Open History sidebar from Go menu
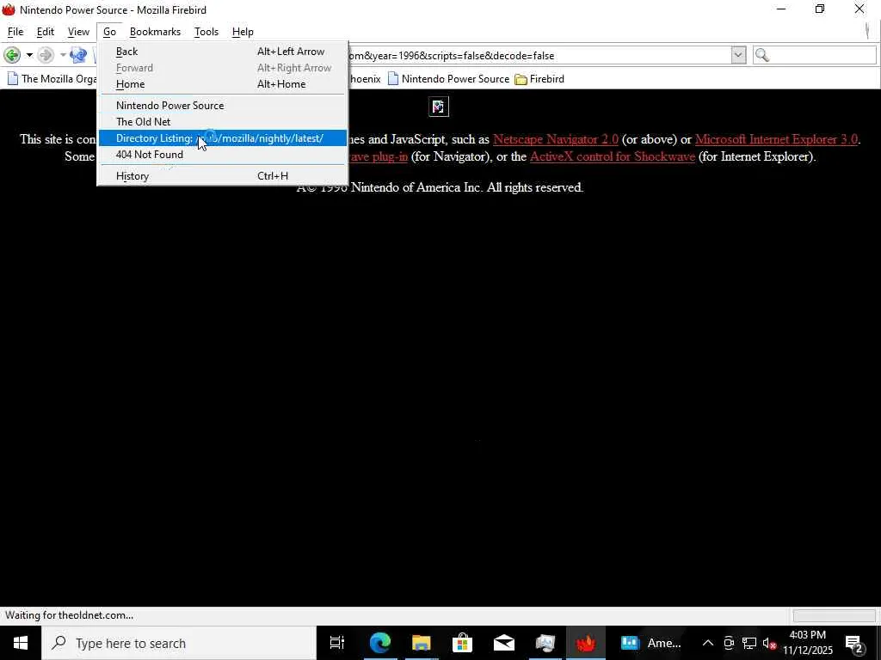This screenshot has height=660, width=881. 223,176
